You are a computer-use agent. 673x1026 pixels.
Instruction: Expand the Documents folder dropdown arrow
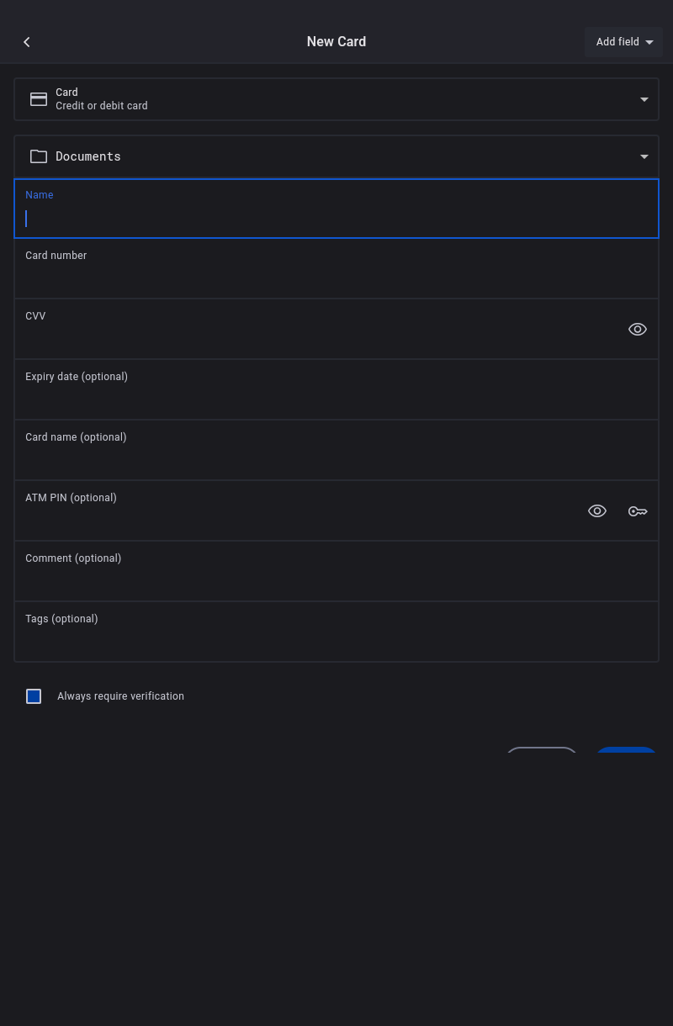pyautogui.click(x=644, y=156)
